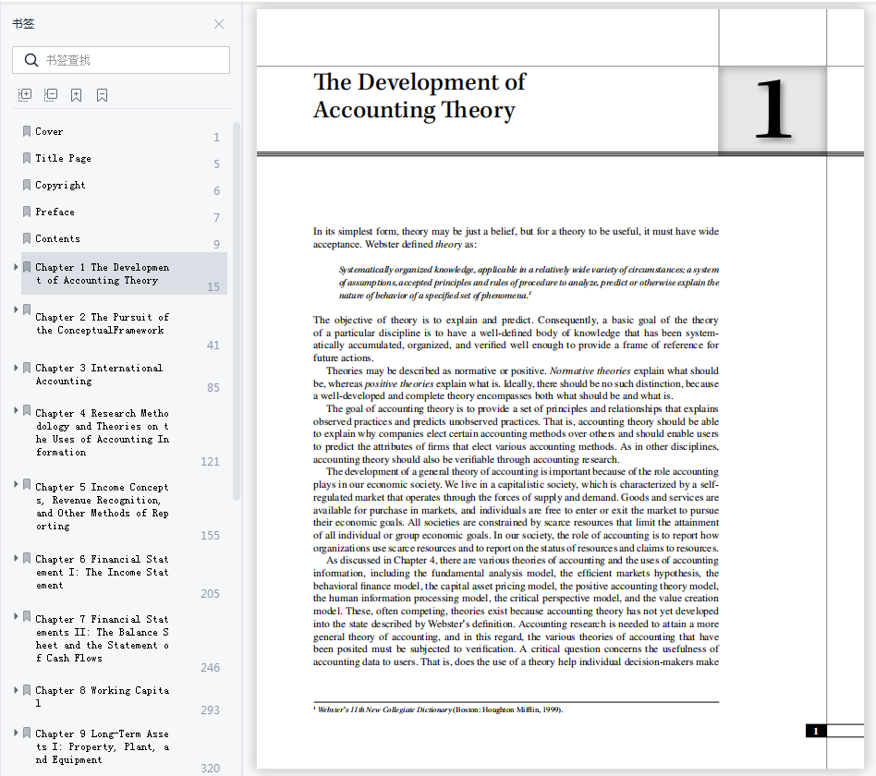Click Chapter 7 bookmark ribbon icon
Viewport: 876px width, 776px height.
click(26, 616)
